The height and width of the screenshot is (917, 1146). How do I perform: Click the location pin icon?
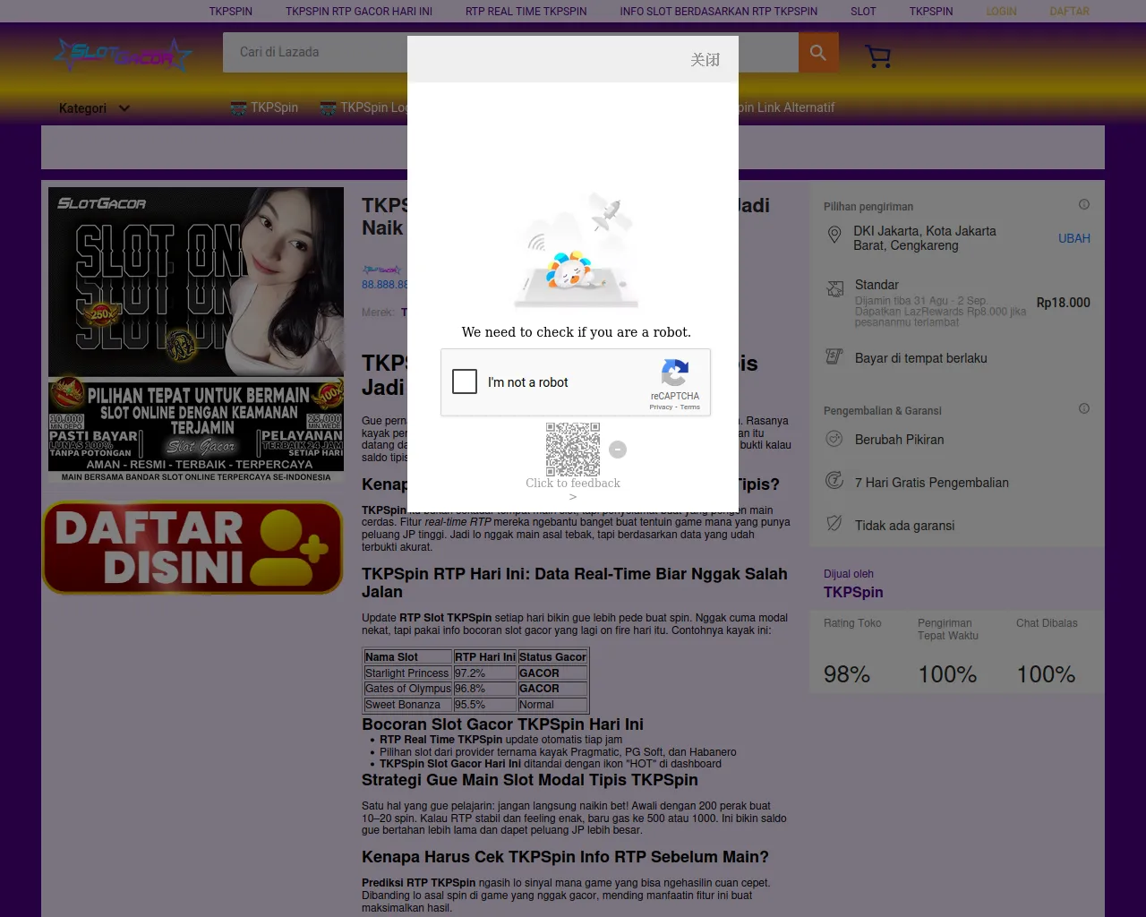pyautogui.click(x=834, y=235)
